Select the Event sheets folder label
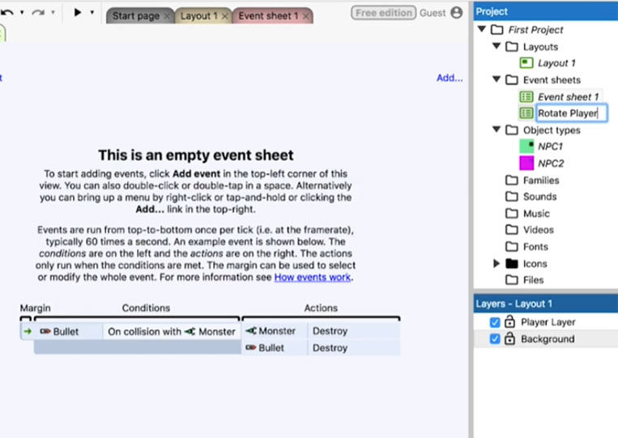The height and width of the screenshot is (438, 618). tap(552, 80)
